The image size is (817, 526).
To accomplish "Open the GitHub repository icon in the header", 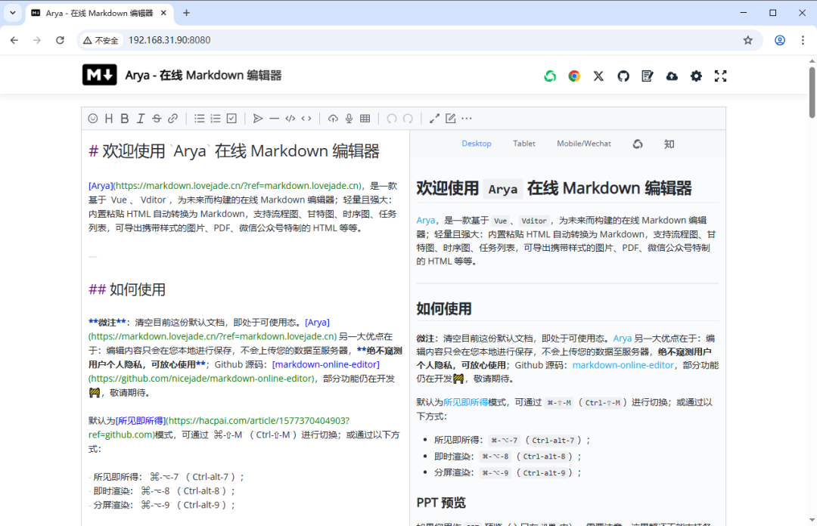I will (x=623, y=76).
